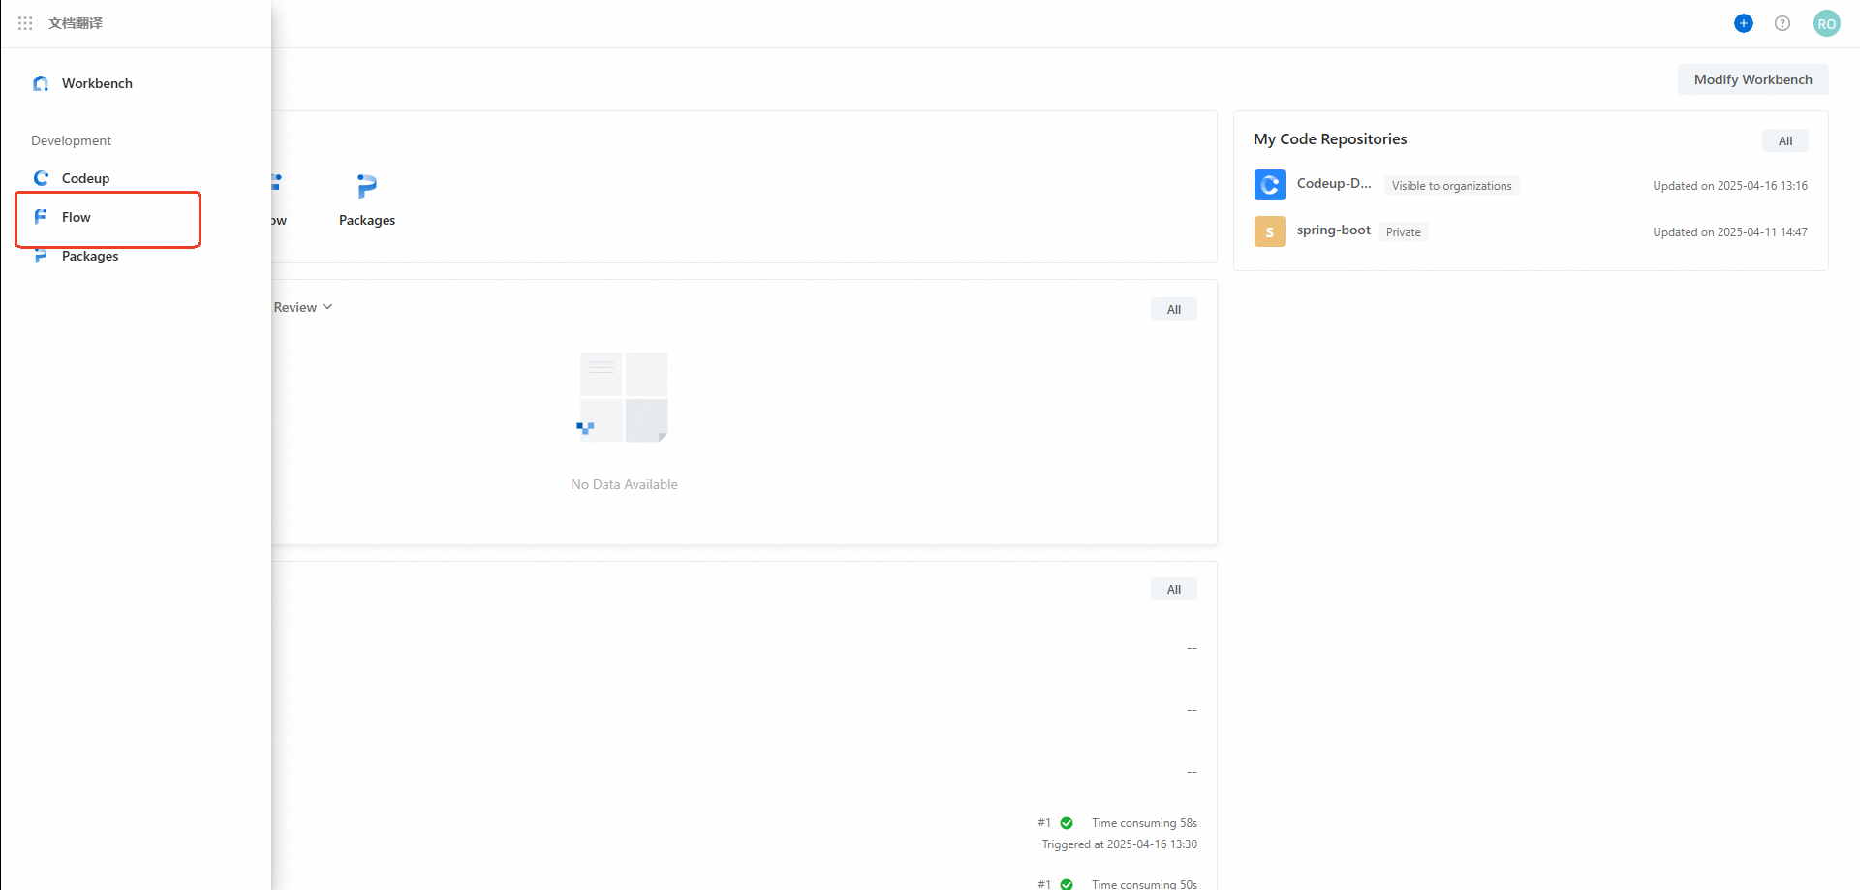Open the apps grid launcher icon
Viewport: 1860px width, 890px height.
[25, 23]
